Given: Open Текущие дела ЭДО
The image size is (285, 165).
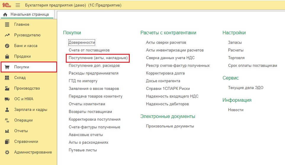Looking at the screenshot, I should point(246,88).
